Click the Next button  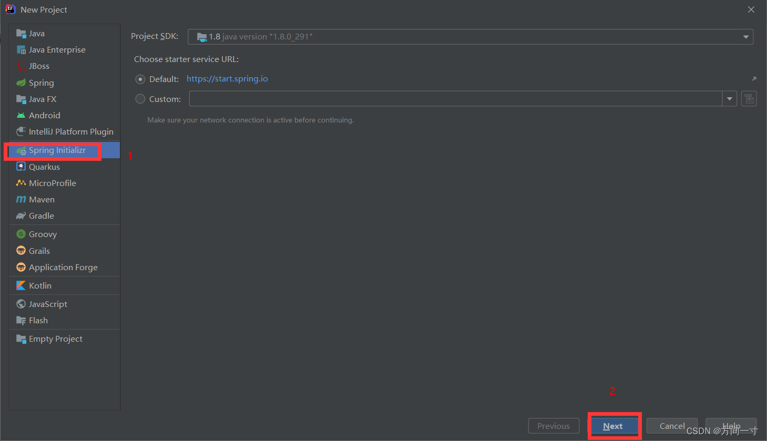[x=613, y=426]
